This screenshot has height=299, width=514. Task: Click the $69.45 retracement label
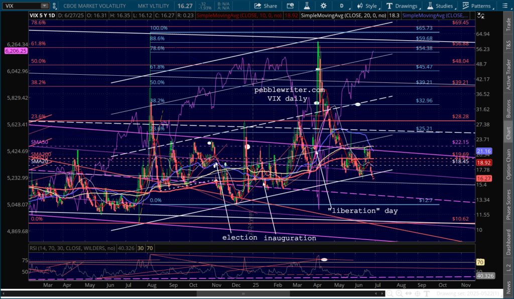click(x=460, y=23)
